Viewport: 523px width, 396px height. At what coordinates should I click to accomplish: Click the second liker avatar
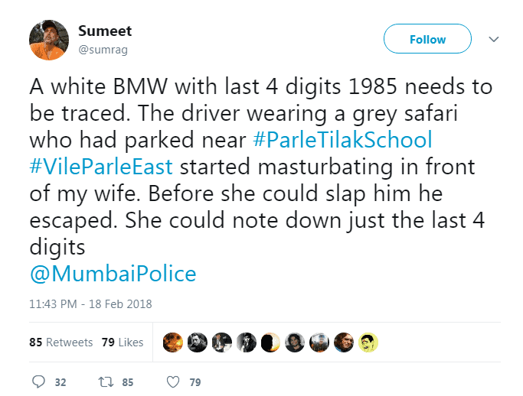[197, 342]
